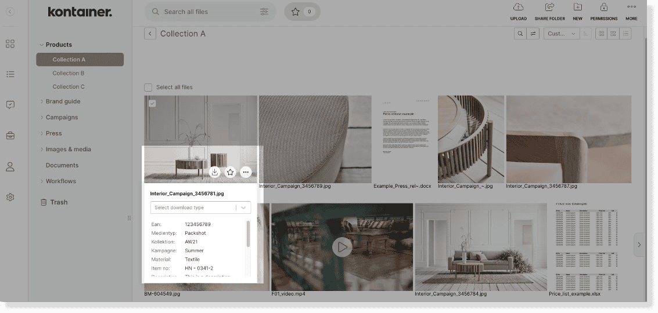Screen dimensions: 658x313
Task: Open the Brand guide folder label
Action: 63,101
